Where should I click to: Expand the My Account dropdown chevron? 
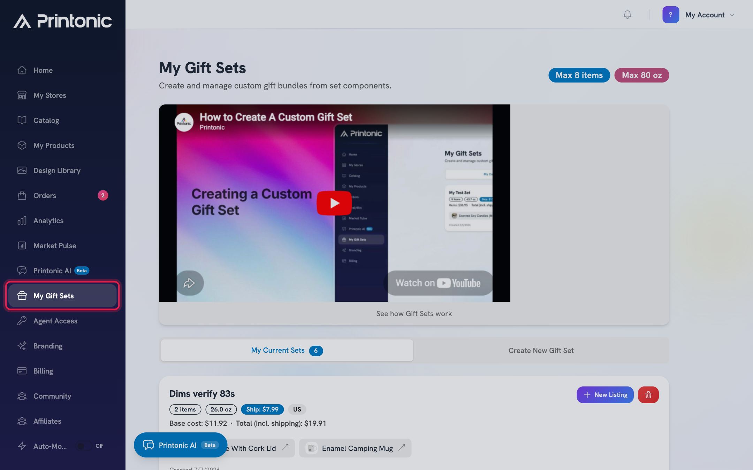[x=732, y=15]
